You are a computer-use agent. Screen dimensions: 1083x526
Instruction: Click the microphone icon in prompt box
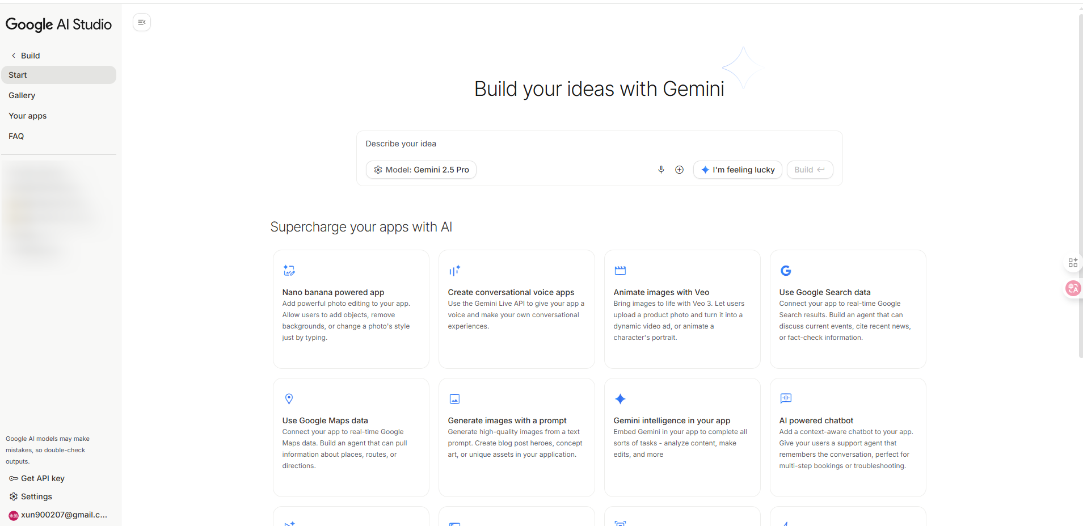[661, 170]
